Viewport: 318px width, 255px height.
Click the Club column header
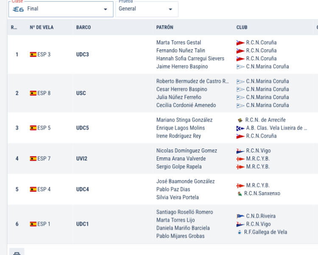coord(242,28)
